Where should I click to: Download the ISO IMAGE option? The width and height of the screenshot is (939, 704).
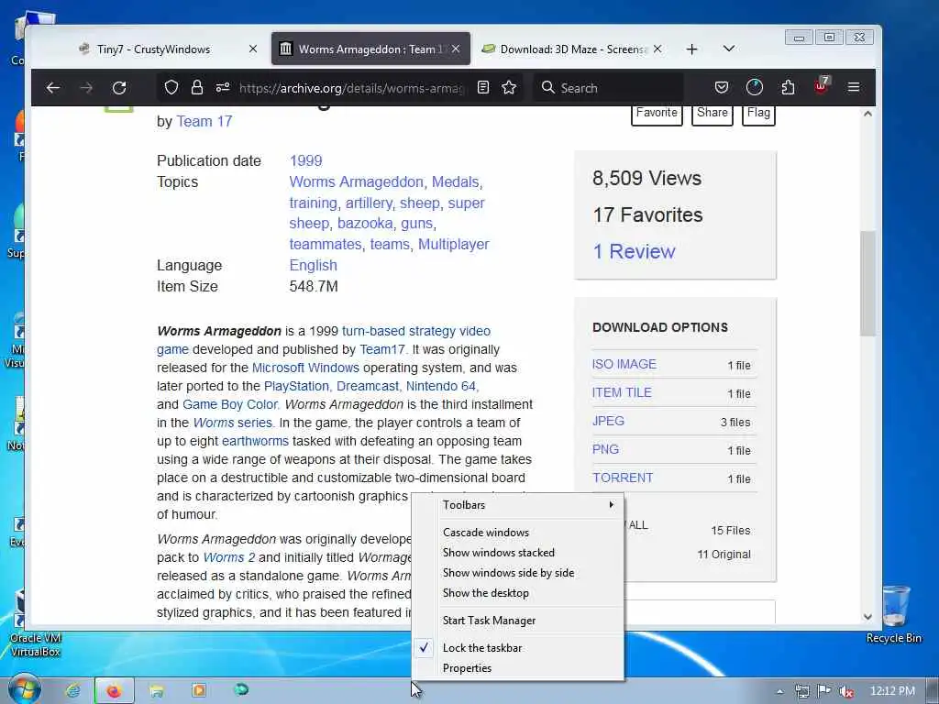click(x=624, y=364)
